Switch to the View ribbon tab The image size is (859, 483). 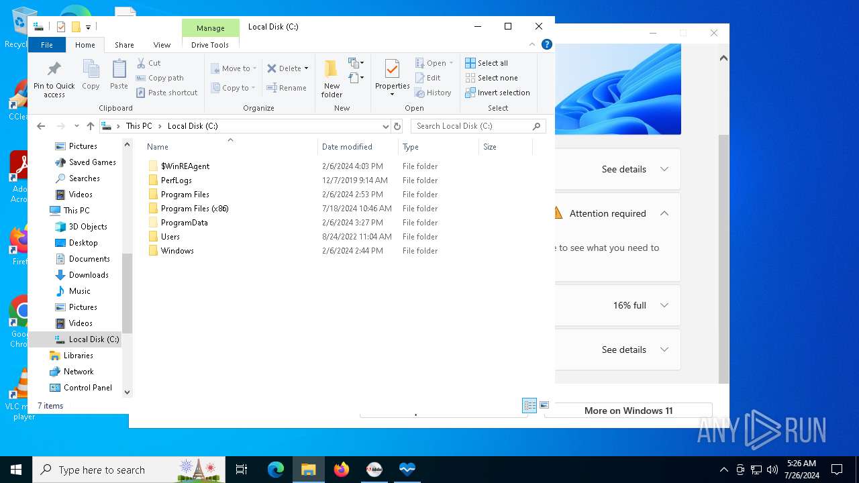click(162, 45)
